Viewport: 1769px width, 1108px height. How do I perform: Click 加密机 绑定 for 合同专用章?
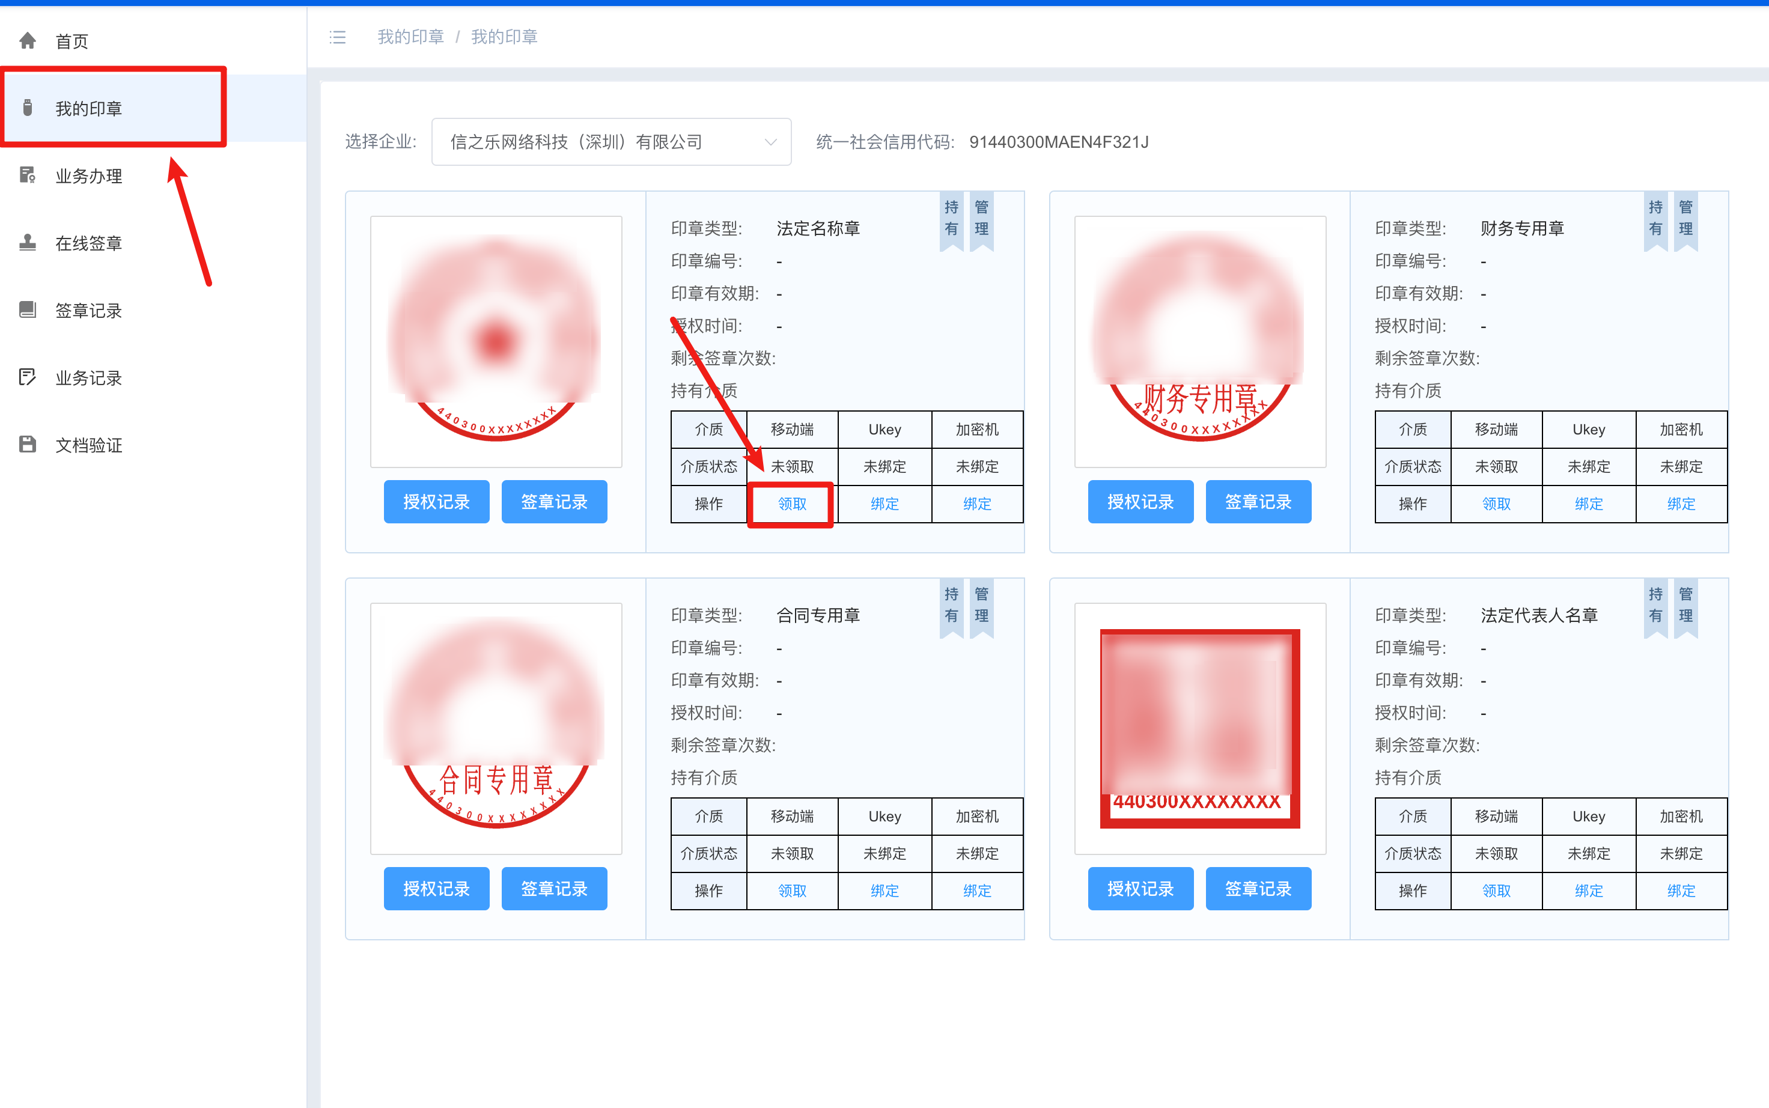point(977,891)
